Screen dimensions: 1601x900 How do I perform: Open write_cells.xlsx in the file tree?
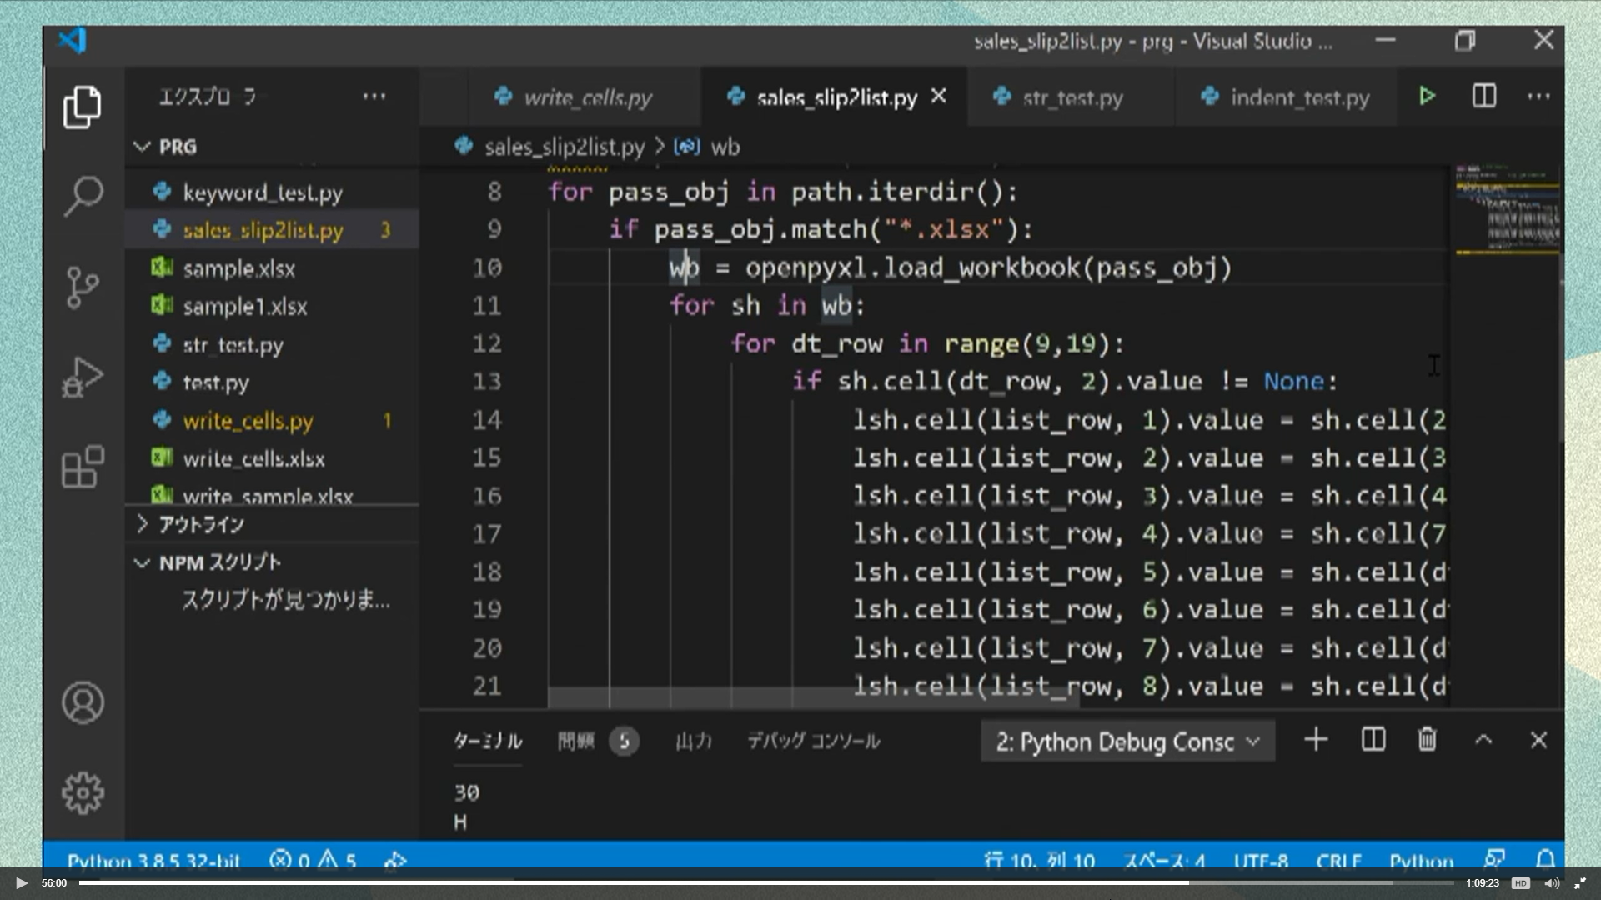coord(272,458)
